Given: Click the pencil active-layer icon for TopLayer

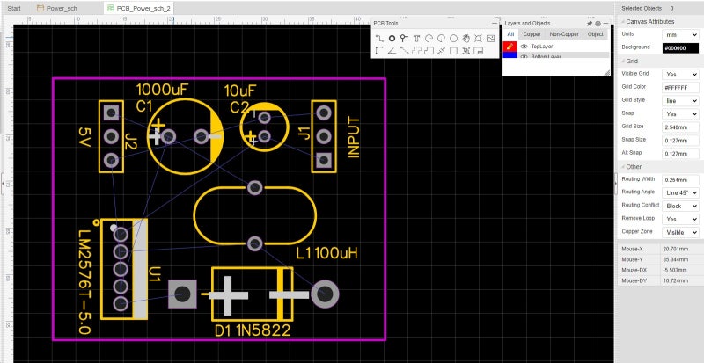Looking at the screenshot, I should (x=510, y=47).
